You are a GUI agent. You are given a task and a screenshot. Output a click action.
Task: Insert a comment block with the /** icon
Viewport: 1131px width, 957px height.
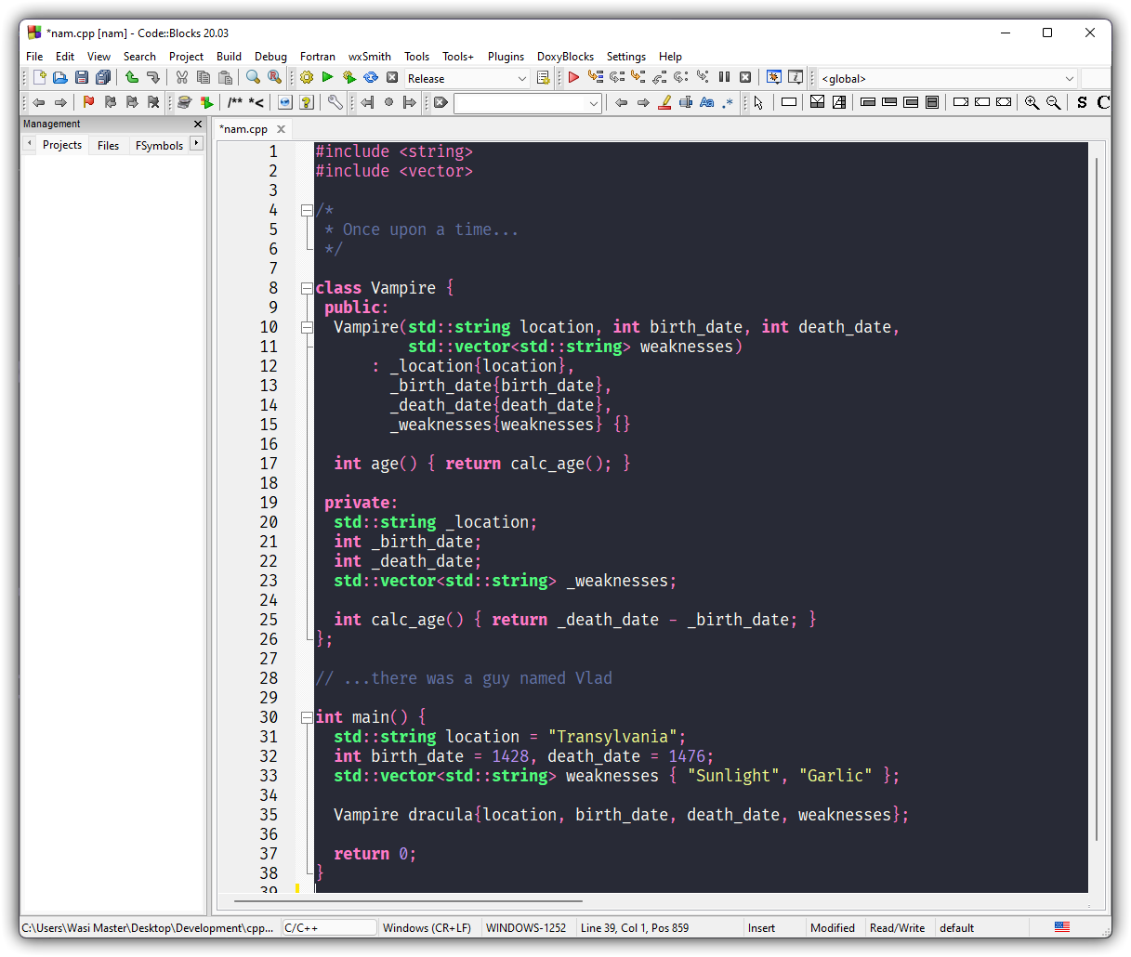(x=234, y=102)
